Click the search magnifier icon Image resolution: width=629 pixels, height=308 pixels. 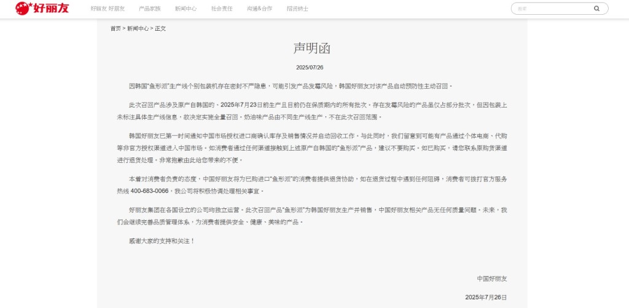pos(596,9)
